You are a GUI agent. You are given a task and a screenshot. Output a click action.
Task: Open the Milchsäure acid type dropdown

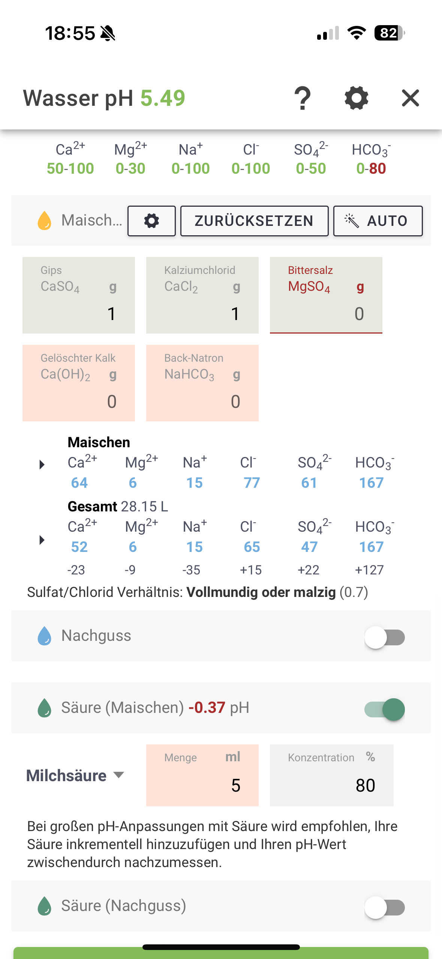[x=75, y=776]
